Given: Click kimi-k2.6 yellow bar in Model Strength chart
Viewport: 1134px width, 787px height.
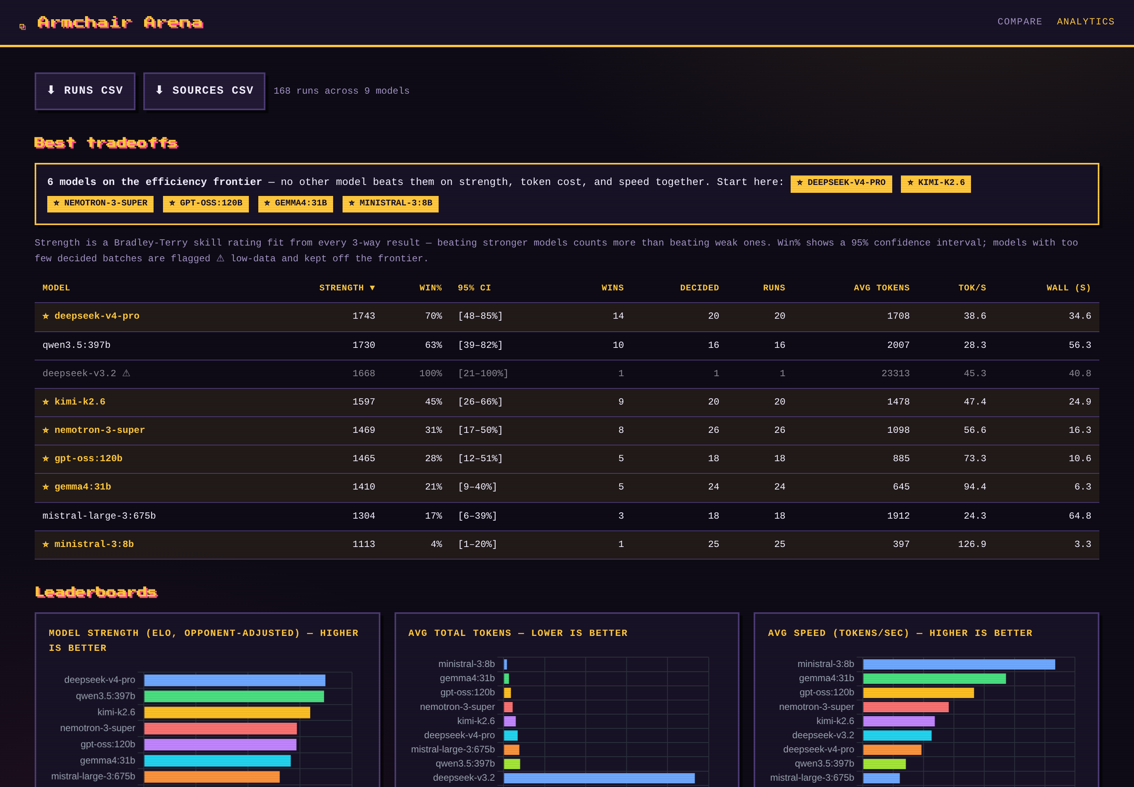Looking at the screenshot, I should click(x=227, y=713).
